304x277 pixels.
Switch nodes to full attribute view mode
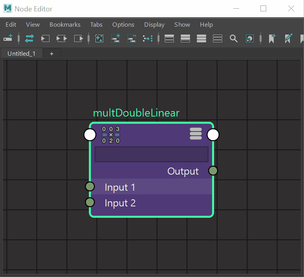tap(201, 38)
